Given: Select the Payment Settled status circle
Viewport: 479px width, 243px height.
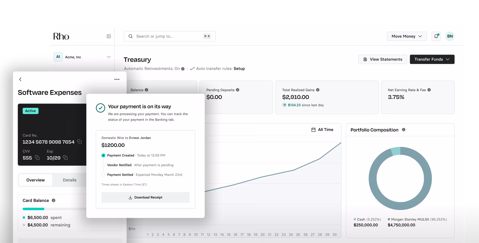Looking at the screenshot, I should (103, 175).
